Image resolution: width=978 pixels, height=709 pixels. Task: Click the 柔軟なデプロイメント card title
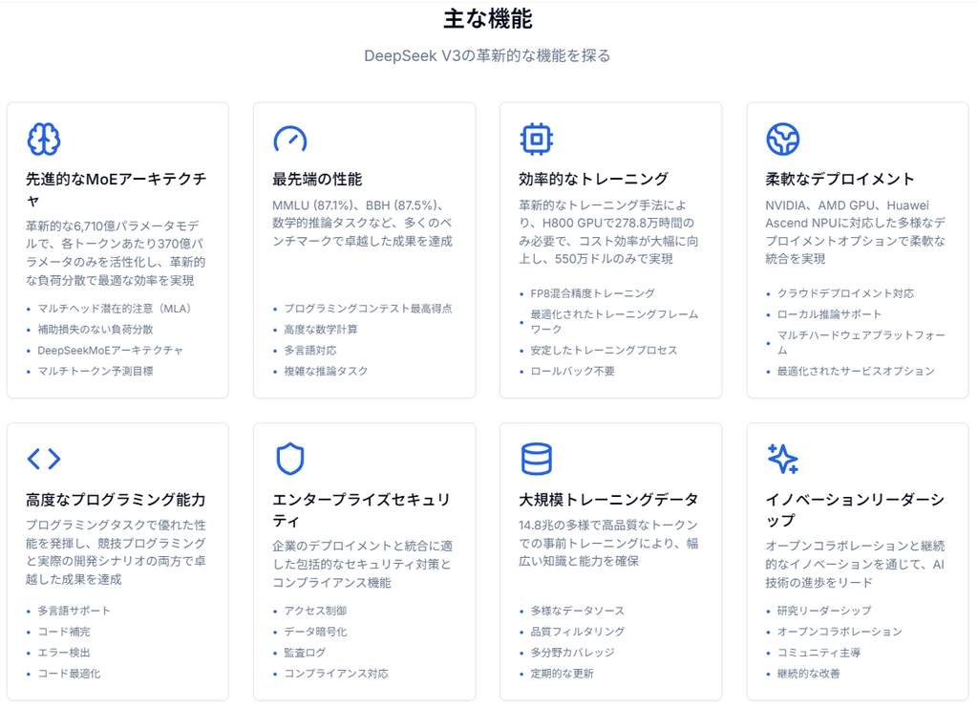[x=840, y=179]
